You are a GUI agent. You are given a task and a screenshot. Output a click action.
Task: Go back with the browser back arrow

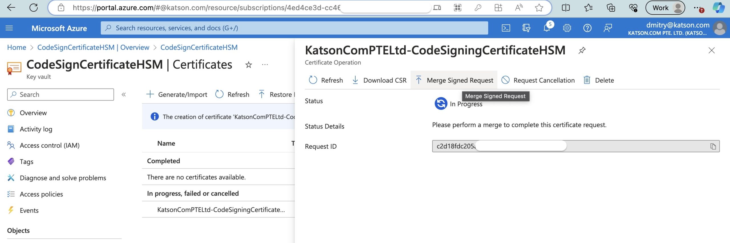(11, 8)
